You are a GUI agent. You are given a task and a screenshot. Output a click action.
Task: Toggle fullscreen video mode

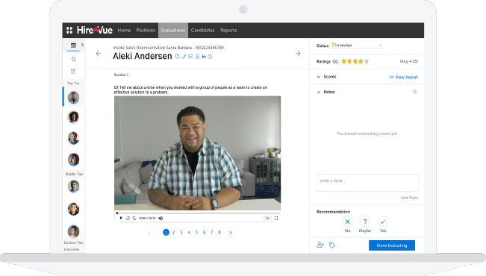(x=276, y=218)
